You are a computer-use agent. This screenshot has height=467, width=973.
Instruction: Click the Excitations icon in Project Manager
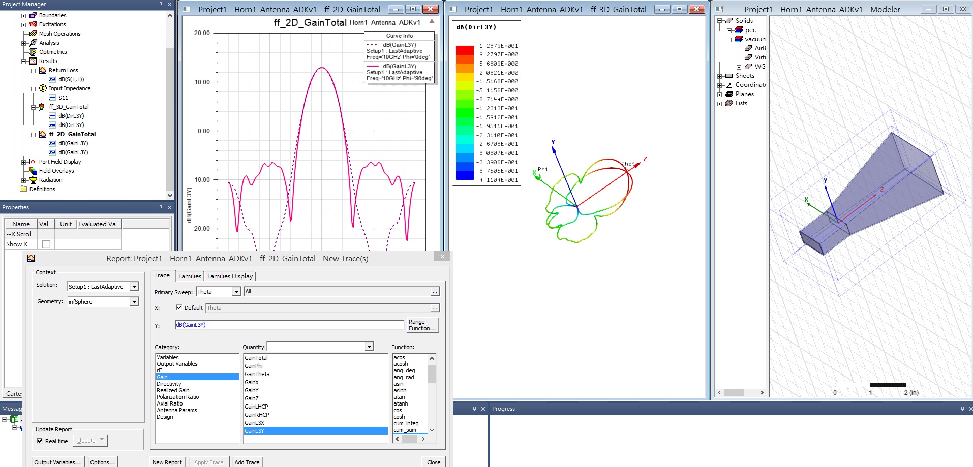tap(33, 24)
